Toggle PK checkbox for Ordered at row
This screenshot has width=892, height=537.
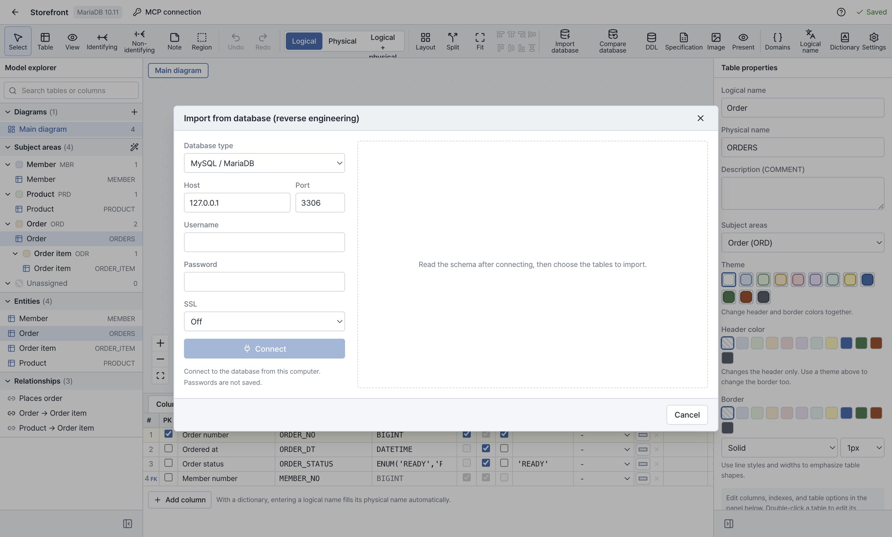click(168, 449)
